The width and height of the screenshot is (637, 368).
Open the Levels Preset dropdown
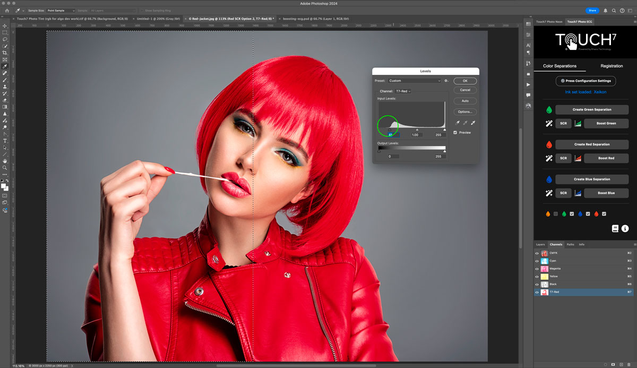point(415,81)
